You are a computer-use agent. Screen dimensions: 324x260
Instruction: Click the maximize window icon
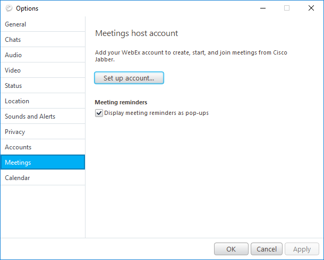[287, 8]
